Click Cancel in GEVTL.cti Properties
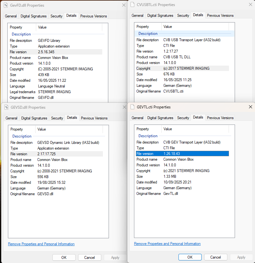Viewport: 255px width, 263px height. tap(216, 257)
